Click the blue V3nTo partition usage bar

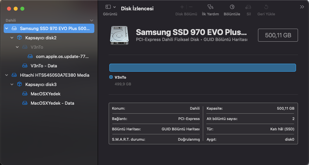click(202, 68)
